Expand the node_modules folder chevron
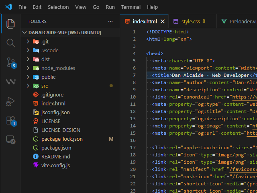This screenshot has height=193, width=257. coord(28,68)
